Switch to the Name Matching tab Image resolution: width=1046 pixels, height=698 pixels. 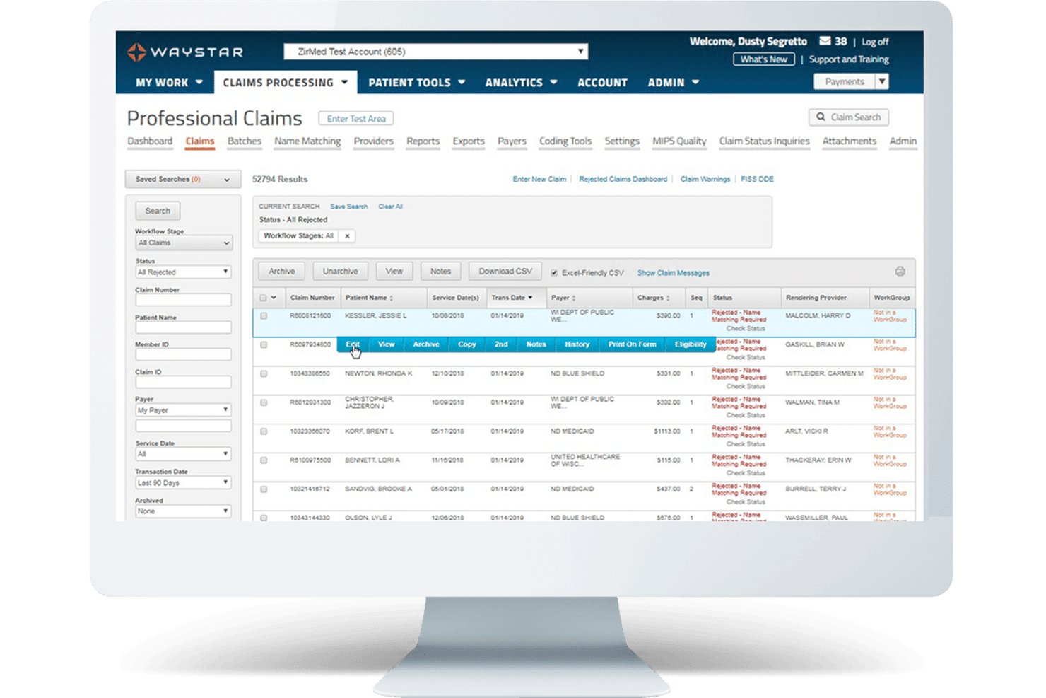(x=307, y=141)
